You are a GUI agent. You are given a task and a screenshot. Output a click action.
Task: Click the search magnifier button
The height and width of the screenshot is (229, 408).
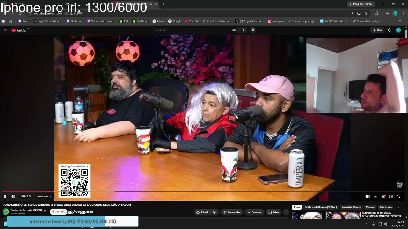click(x=242, y=30)
